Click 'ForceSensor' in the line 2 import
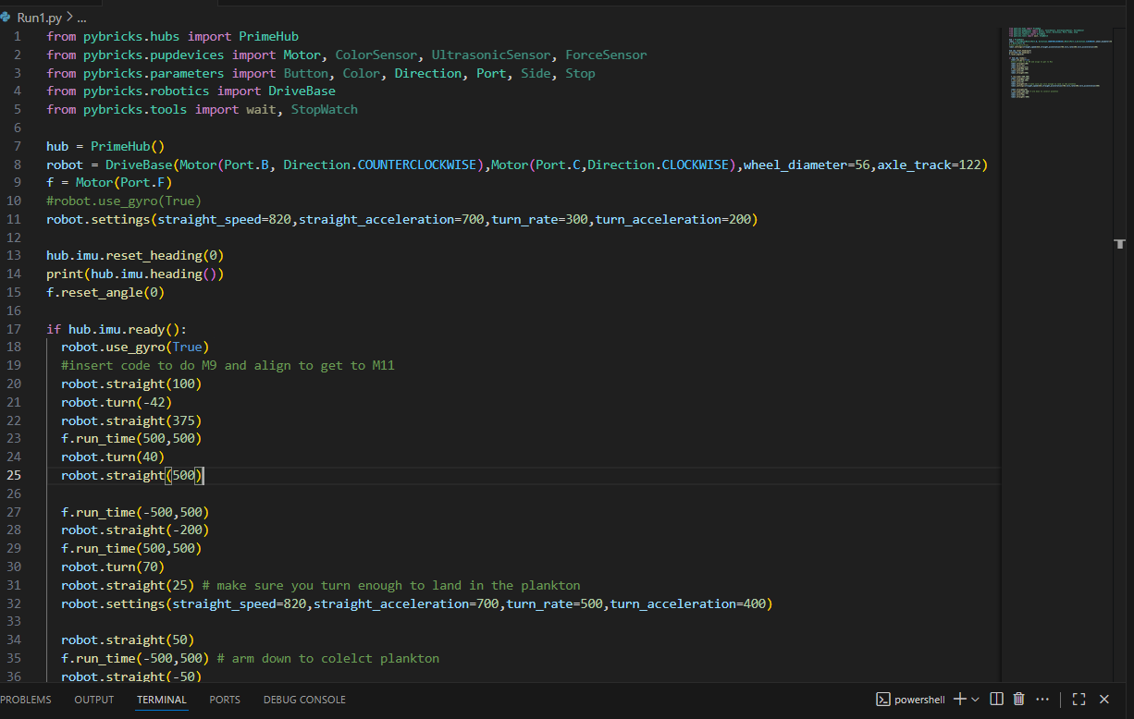Screen dimensions: 1134x719 (606, 55)
